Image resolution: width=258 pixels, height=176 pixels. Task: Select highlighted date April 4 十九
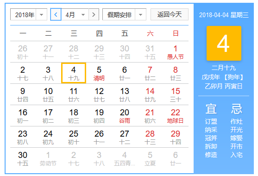74,73
